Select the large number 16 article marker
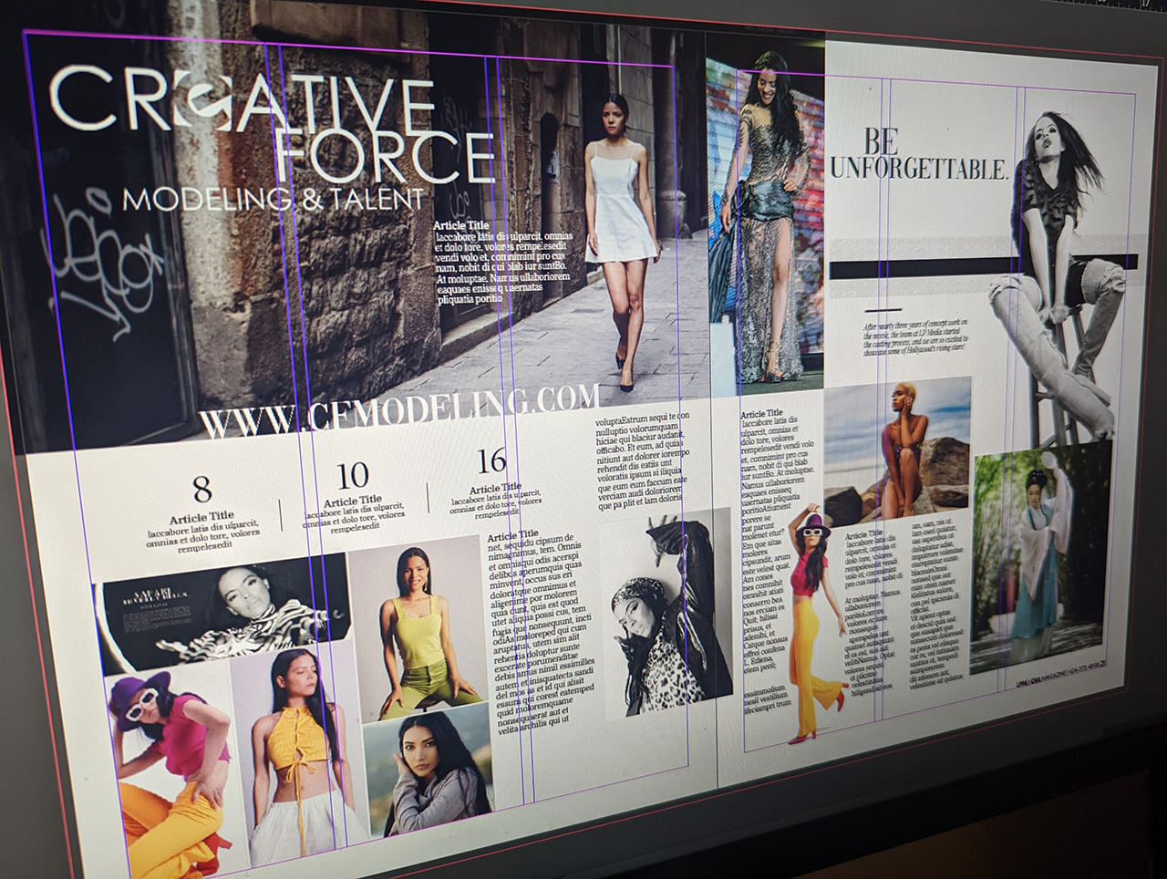This screenshot has height=879, width=1167. point(491,461)
